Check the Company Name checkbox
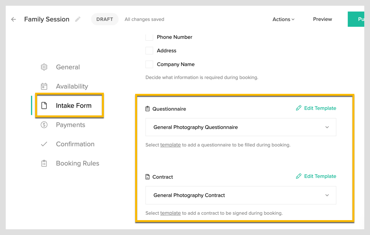 (149, 64)
